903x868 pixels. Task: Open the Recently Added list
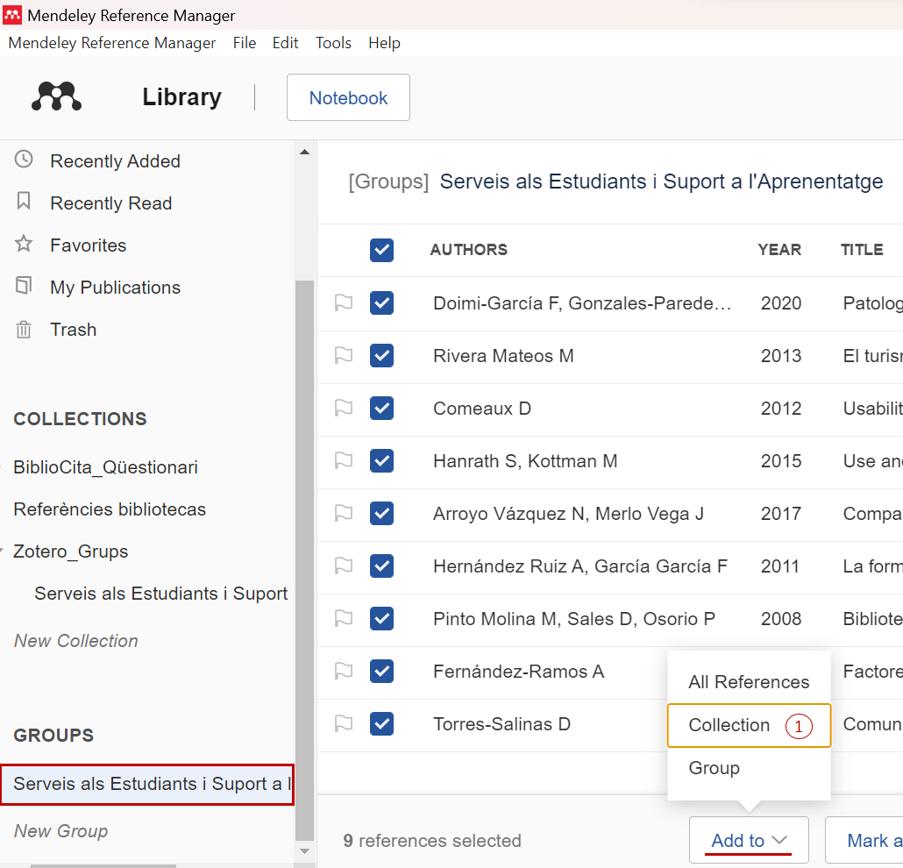click(x=115, y=160)
